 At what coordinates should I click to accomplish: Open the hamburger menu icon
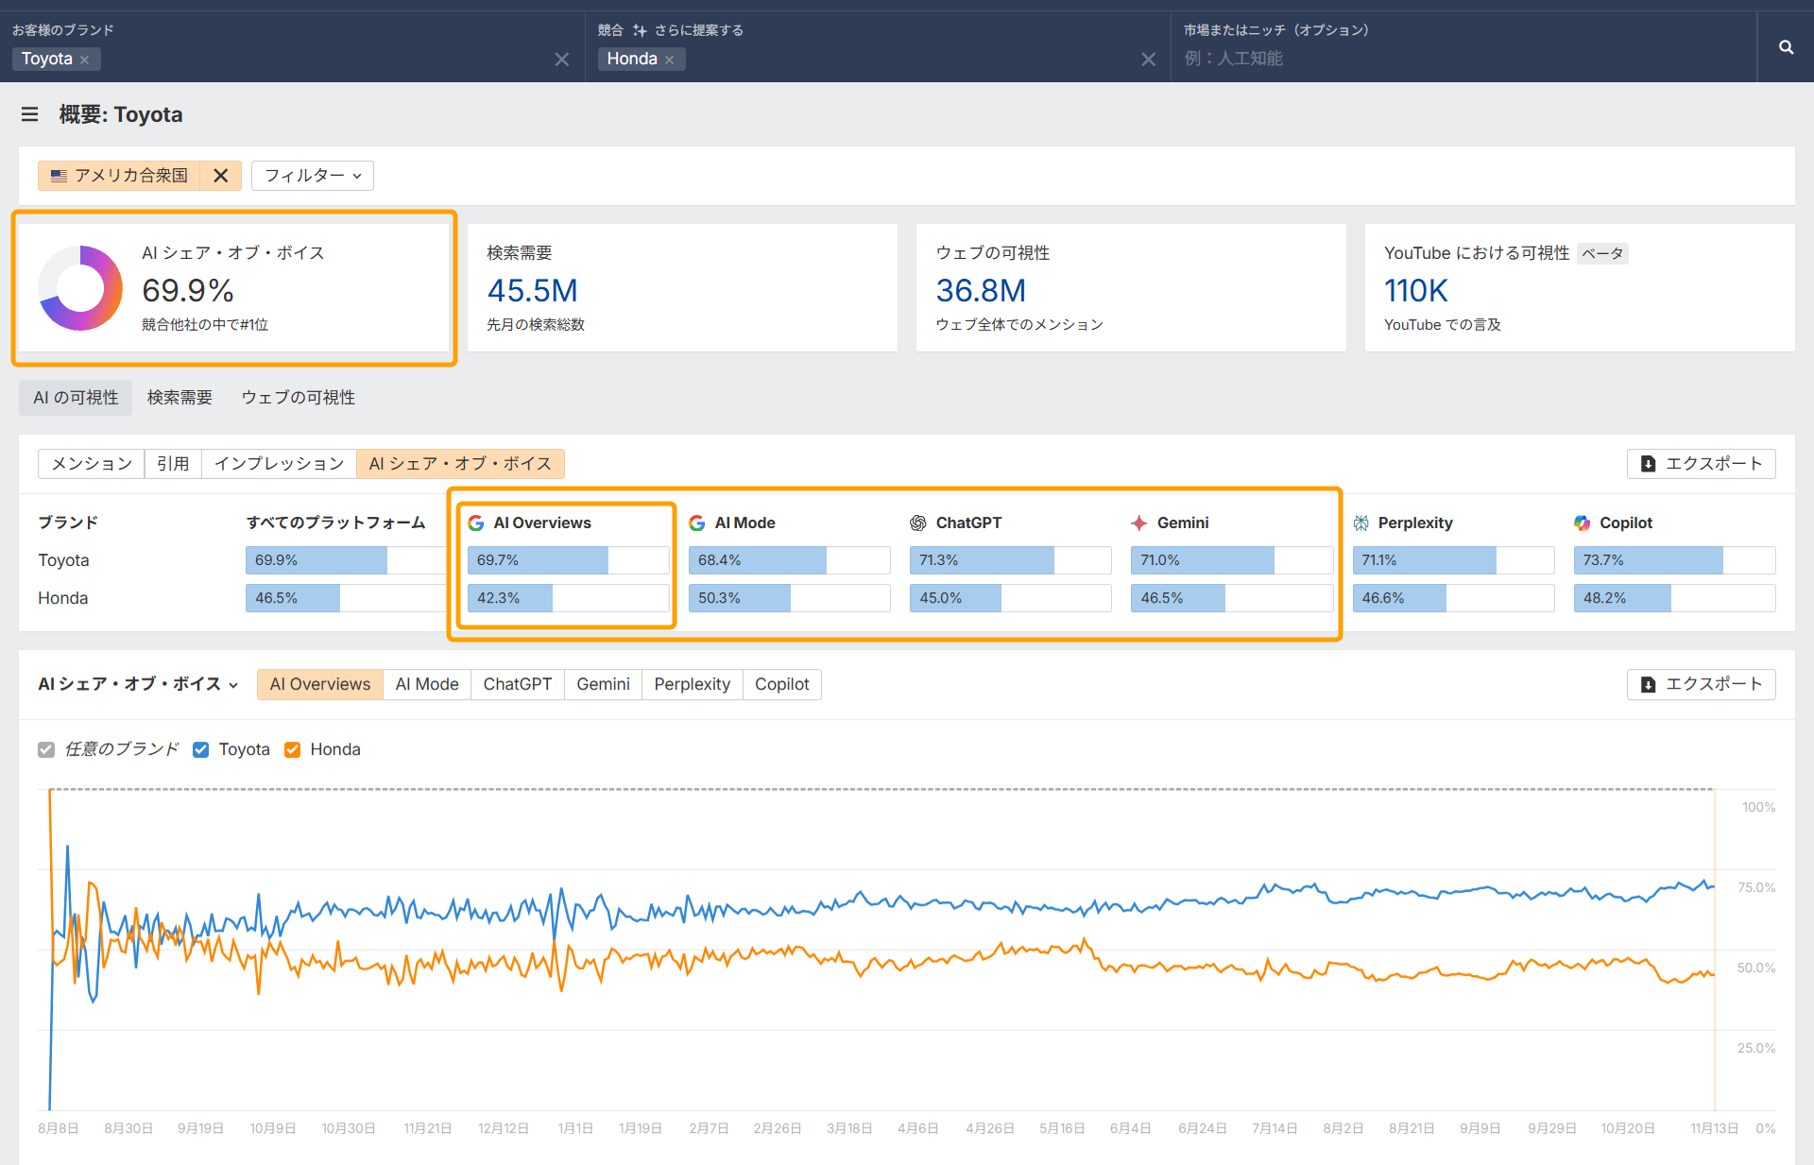tap(29, 114)
